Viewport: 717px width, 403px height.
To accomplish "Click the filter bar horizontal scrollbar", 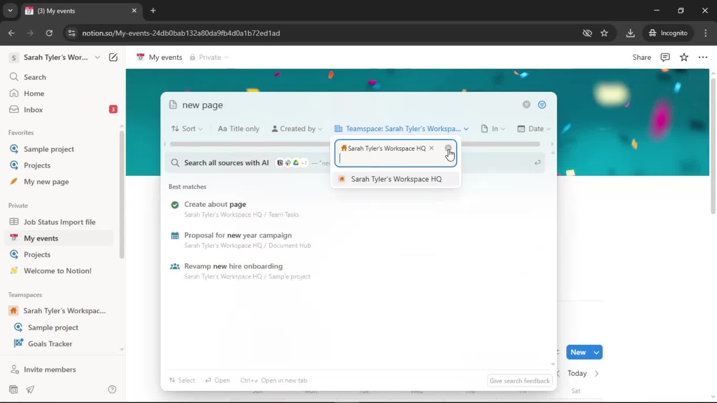I will pyautogui.click(x=355, y=144).
